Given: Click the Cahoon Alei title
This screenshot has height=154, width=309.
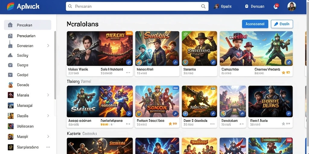Looking at the screenshot, I should click(x=230, y=69).
